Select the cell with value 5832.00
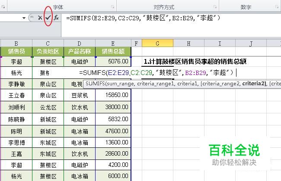281x181 pixels. [x=113, y=119]
